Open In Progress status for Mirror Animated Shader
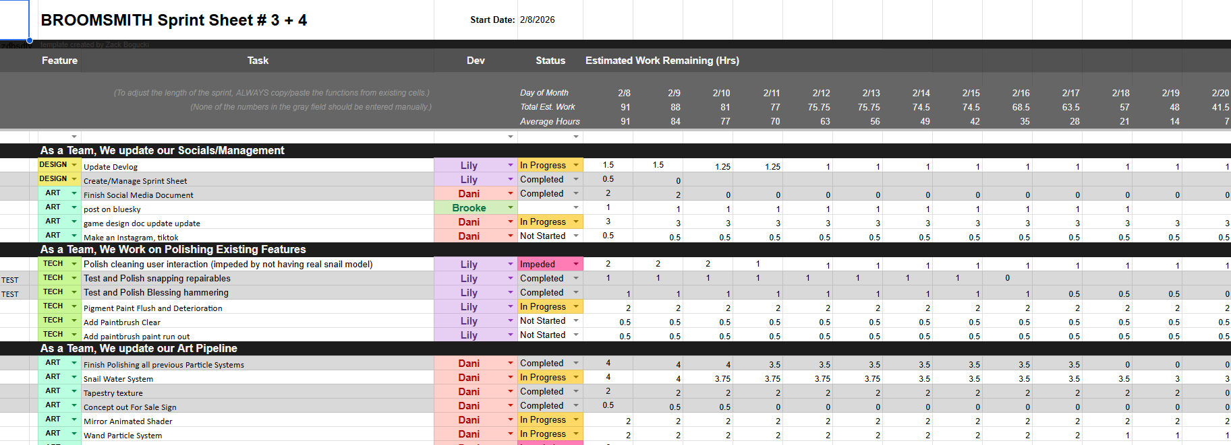 576,419
